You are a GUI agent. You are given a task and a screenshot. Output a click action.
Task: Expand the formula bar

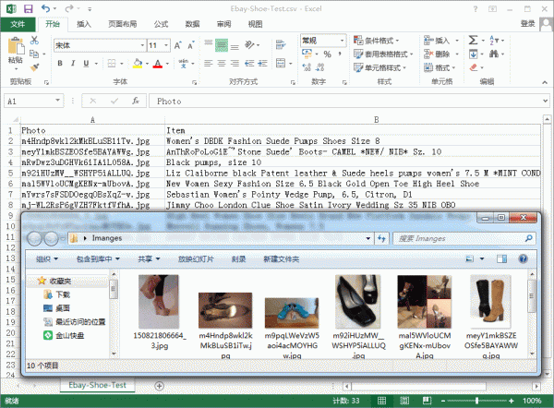(x=545, y=101)
